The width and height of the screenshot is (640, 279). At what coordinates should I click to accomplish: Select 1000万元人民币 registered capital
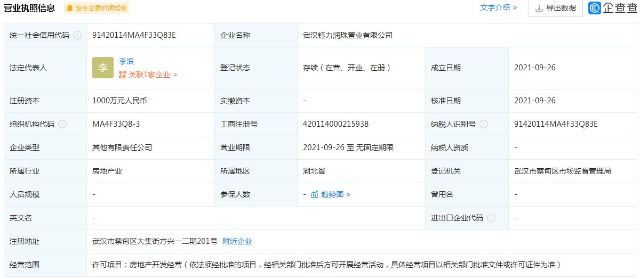[x=119, y=101]
